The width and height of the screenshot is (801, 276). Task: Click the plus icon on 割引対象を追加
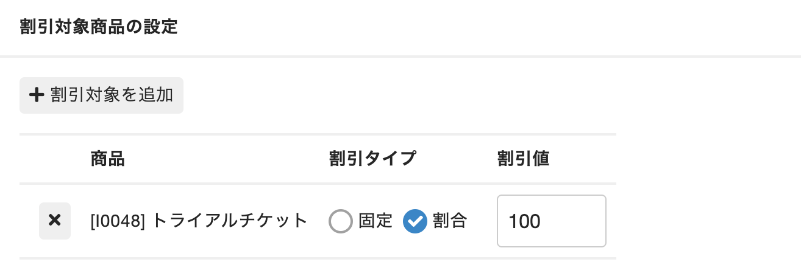[x=37, y=95]
